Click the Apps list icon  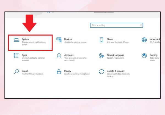coord(16,56)
